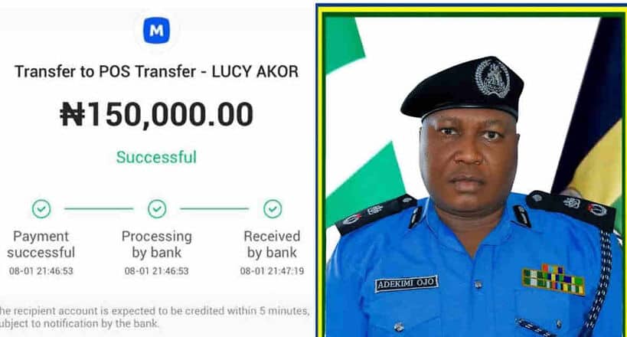The image size is (627, 337).
Task: Click the Processing by bank step label
Action: [x=157, y=244]
